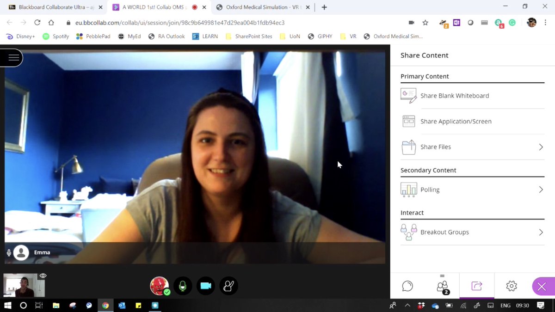
Task: Open the PebblePad bookmark
Action: click(x=93, y=37)
